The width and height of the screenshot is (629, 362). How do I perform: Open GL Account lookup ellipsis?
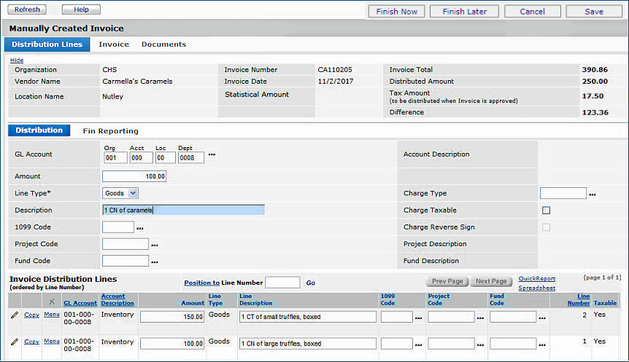click(x=212, y=155)
